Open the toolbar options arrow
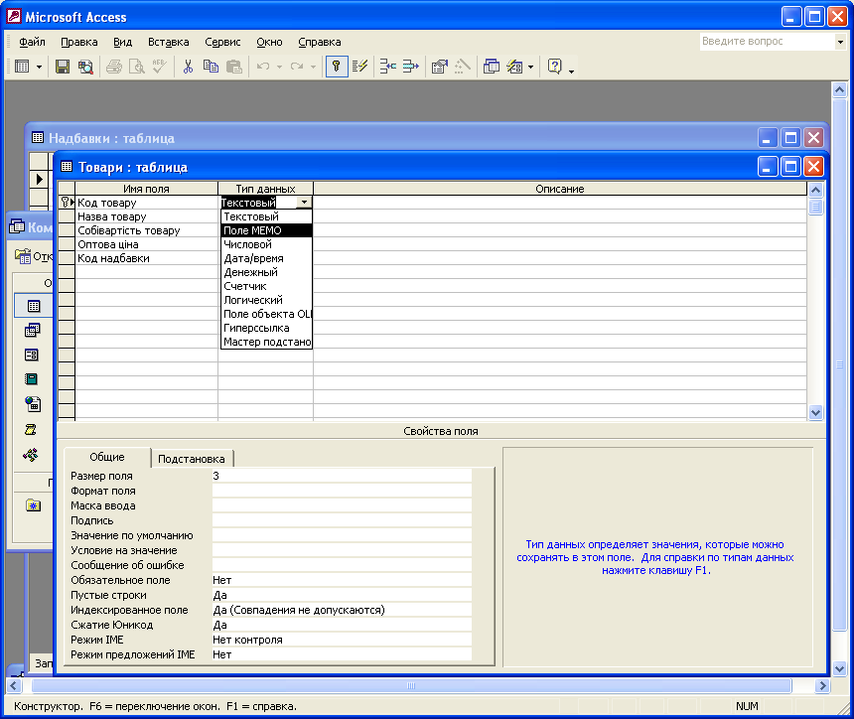Image resolution: width=854 pixels, height=719 pixels. pyautogui.click(x=571, y=71)
